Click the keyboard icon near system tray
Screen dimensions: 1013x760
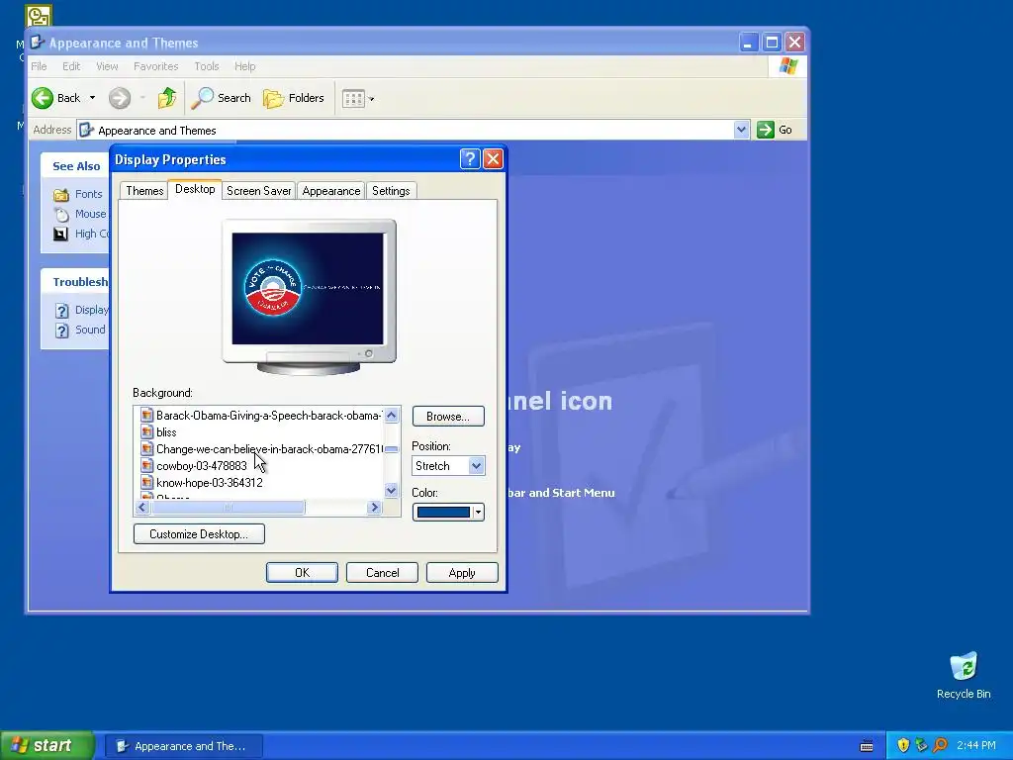click(x=867, y=746)
